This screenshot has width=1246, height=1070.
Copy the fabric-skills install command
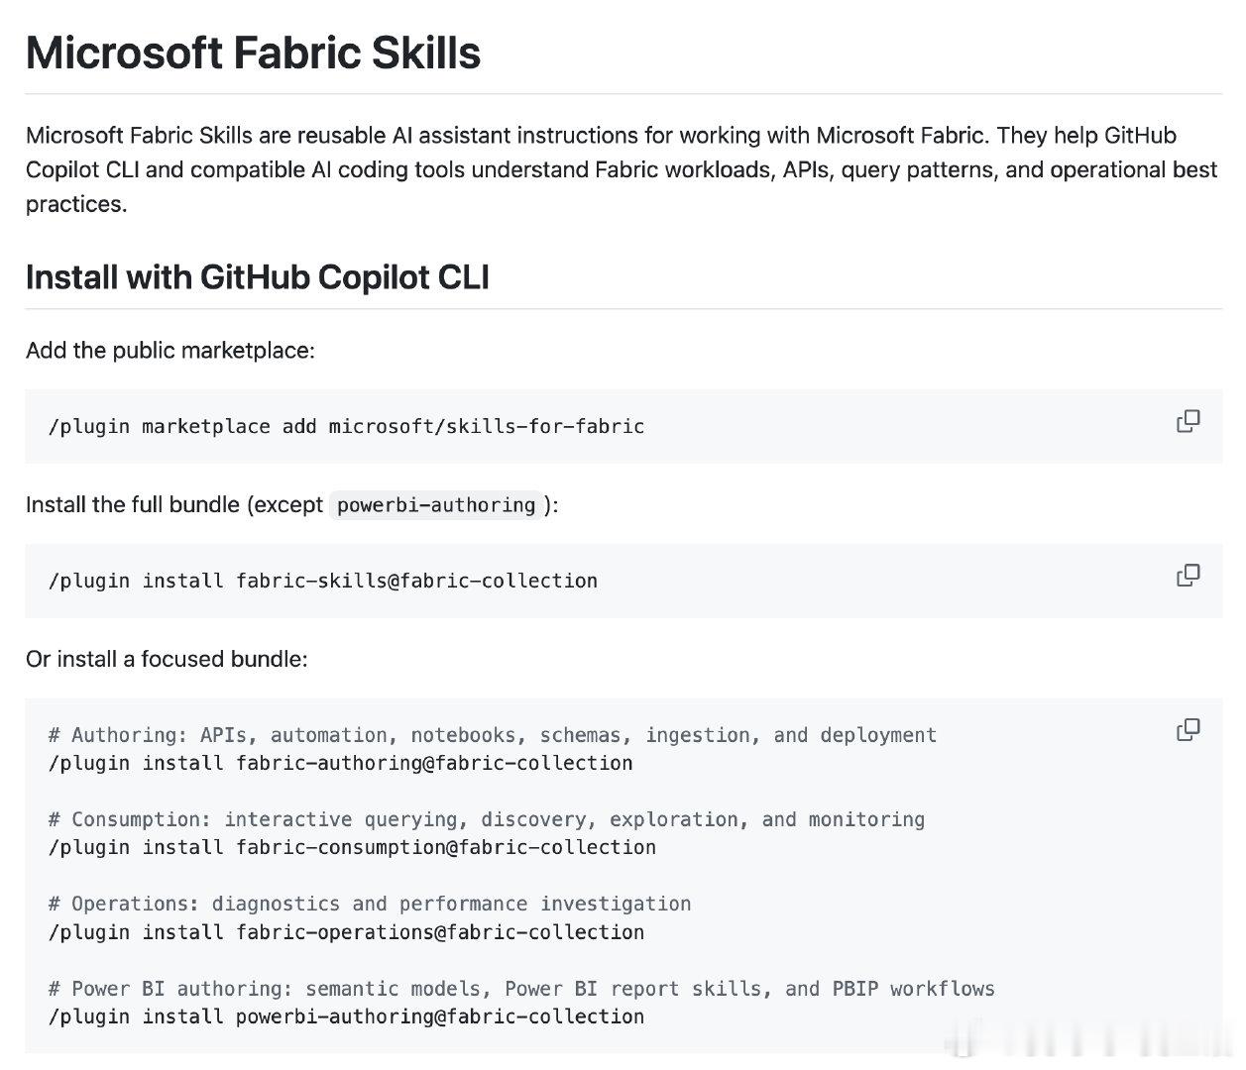pyautogui.click(x=1188, y=576)
